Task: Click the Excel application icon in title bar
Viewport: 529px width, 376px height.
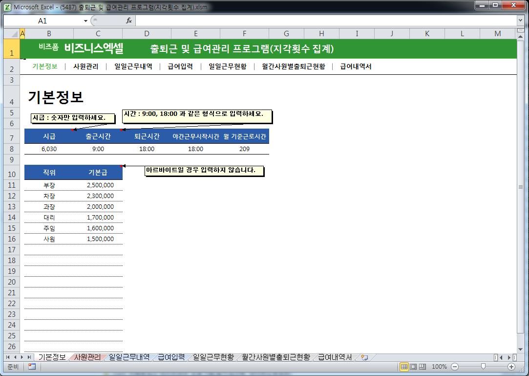Action: [x=7, y=7]
